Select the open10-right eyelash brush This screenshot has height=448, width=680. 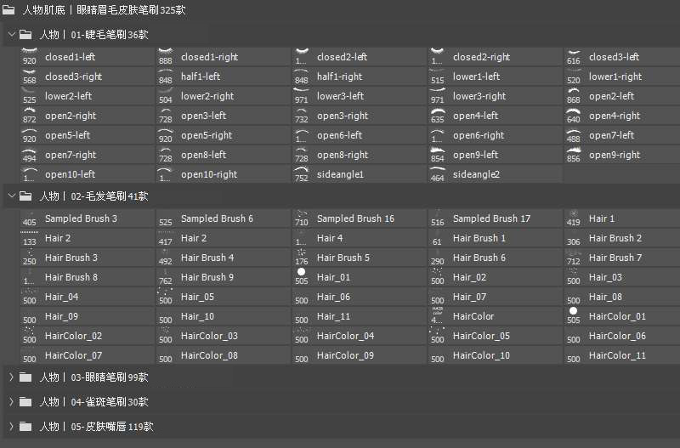click(x=208, y=174)
